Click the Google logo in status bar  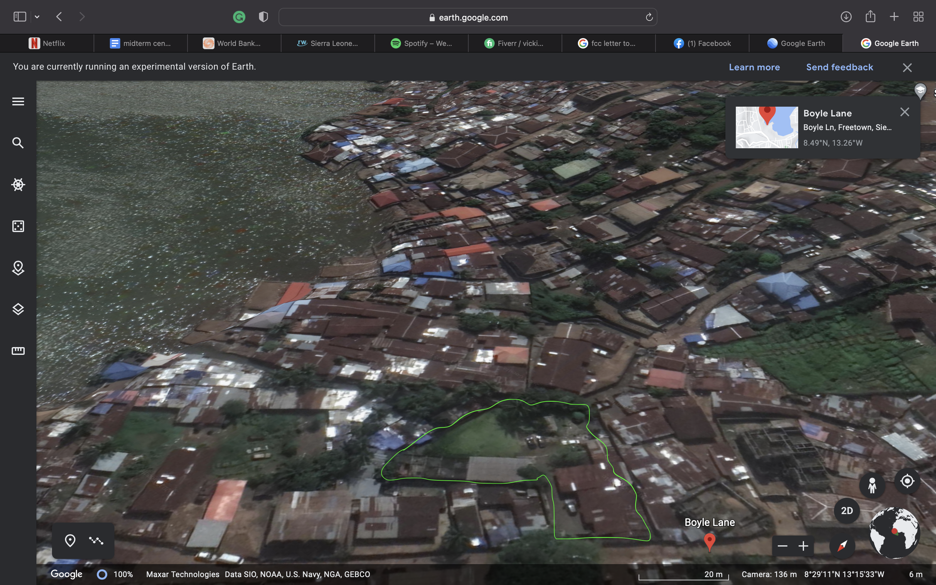[66, 574]
